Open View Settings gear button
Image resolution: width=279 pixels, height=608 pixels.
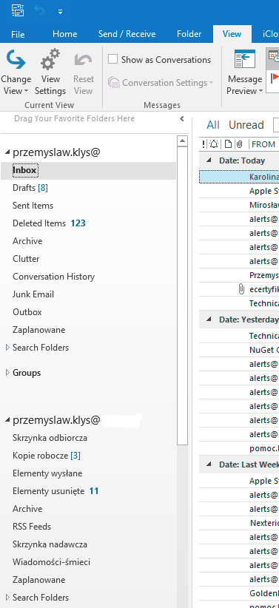coord(50,72)
